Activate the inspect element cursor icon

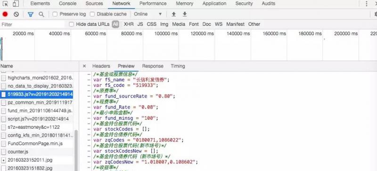[5, 4]
